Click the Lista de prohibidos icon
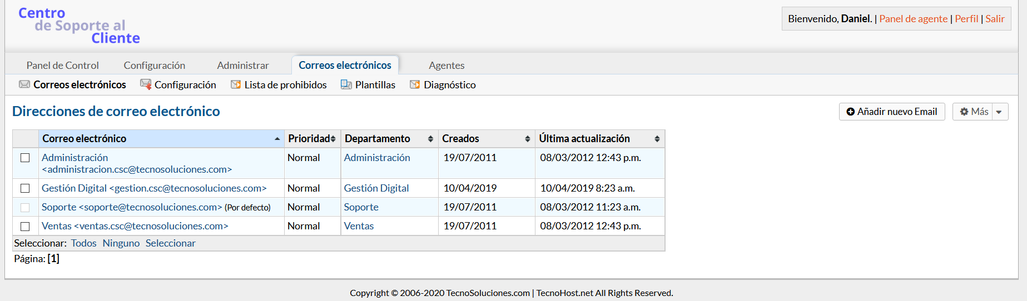 (x=236, y=84)
